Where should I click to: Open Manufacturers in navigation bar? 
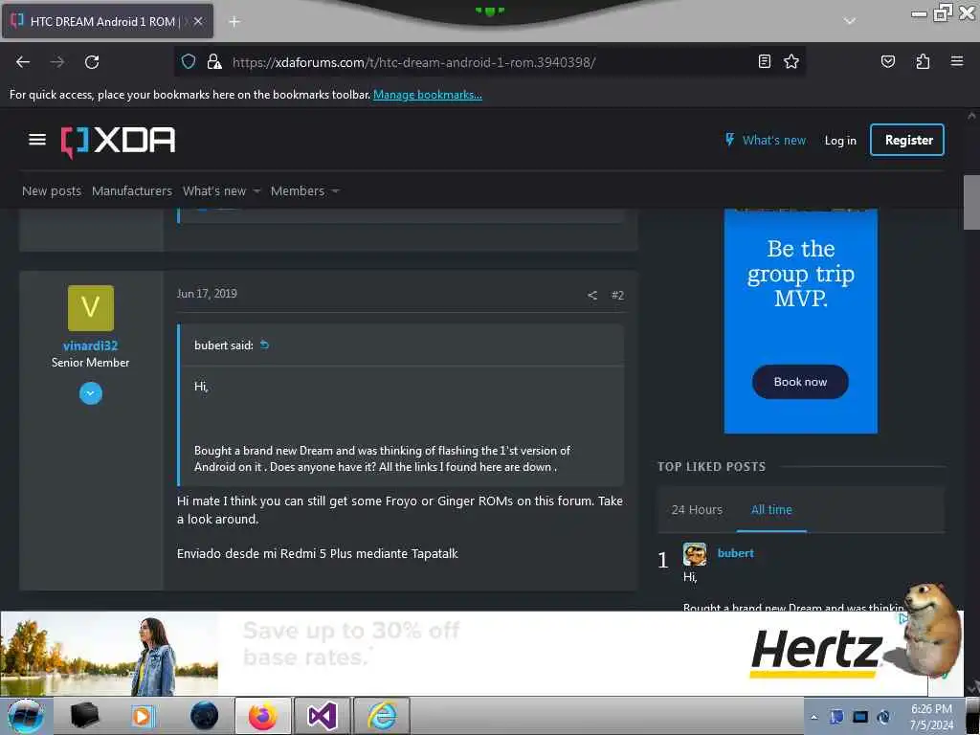click(x=132, y=191)
